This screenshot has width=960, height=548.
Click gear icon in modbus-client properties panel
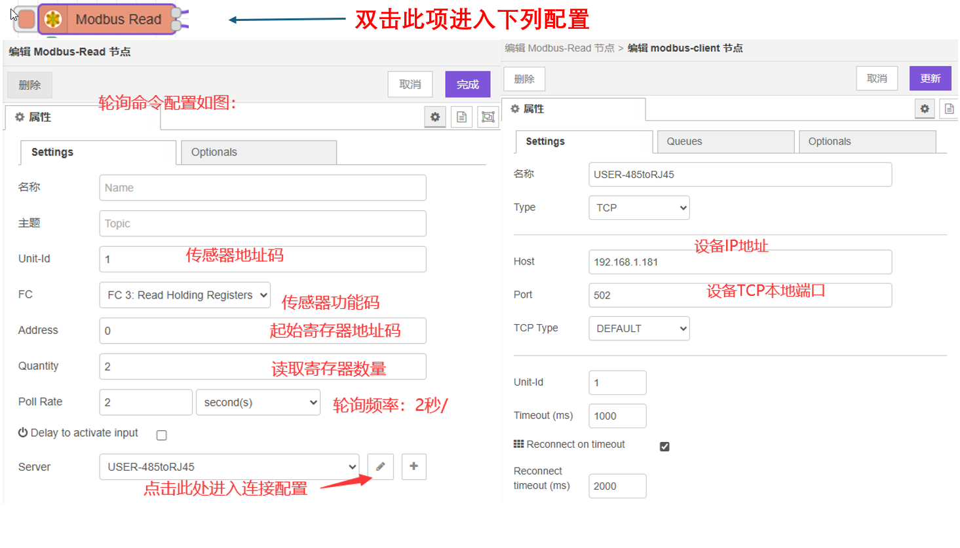click(x=925, y=109)
